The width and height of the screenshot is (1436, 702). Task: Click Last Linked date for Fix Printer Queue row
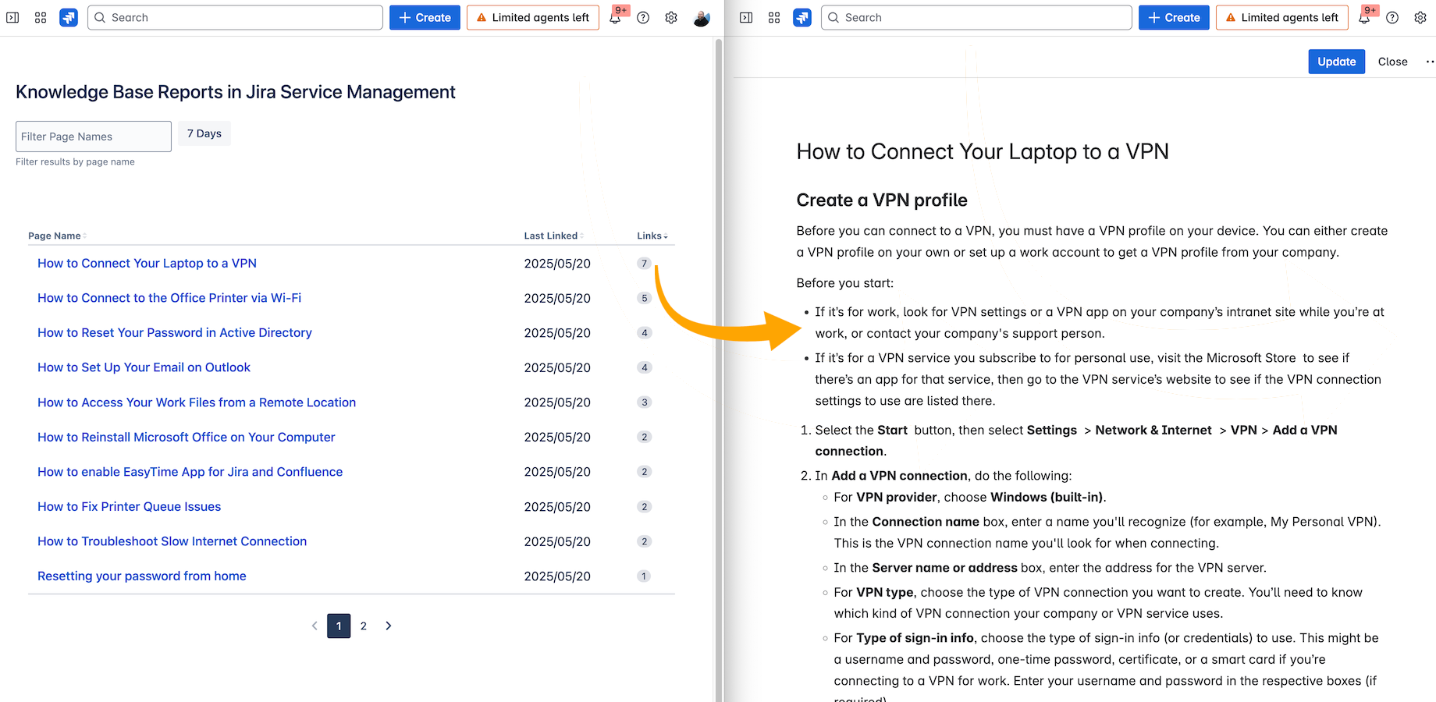tap(557, 507)
